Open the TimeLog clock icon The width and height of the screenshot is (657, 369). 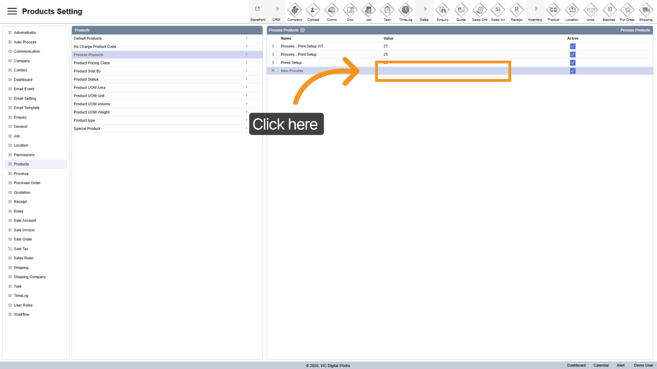tap(406, 10)
